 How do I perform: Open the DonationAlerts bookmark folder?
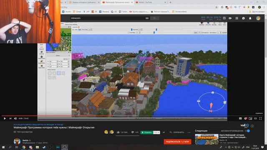(179, 12)
